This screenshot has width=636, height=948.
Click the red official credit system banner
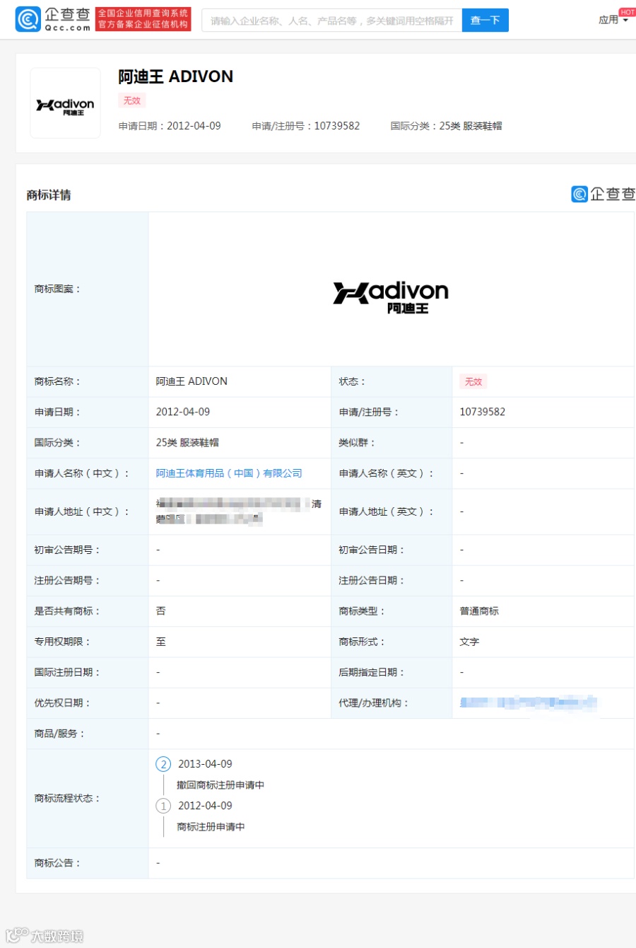click(x=143, y=19)
